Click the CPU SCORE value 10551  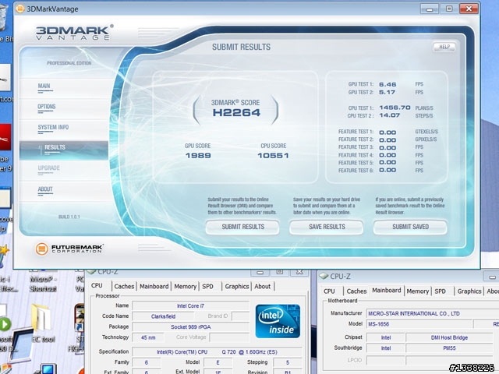(x=273, y=156)
